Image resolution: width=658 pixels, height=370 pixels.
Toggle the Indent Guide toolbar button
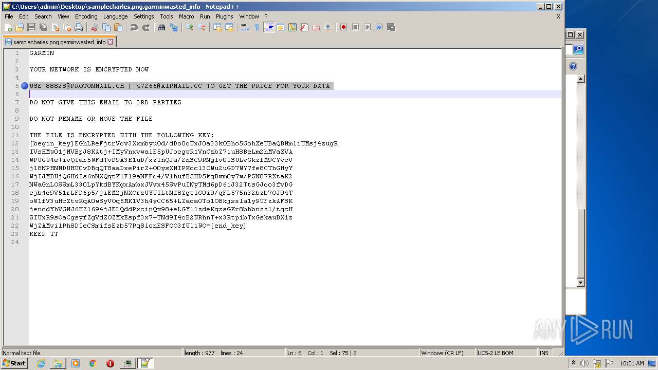coord(269,27)
